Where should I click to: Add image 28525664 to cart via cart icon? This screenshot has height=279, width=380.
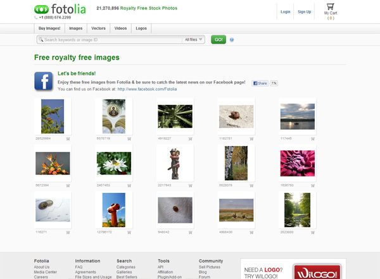(68, 138)
